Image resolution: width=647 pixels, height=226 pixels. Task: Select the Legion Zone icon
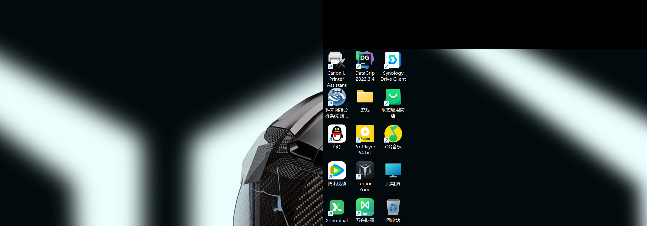point(365,170)
